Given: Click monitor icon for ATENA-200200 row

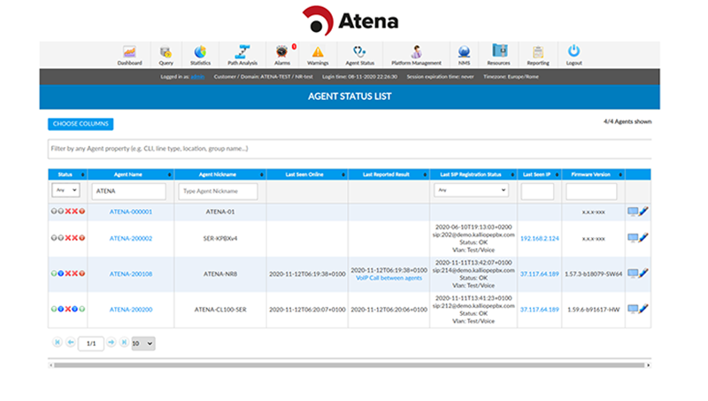Looking at the screenshot, I should pos(633,309).
